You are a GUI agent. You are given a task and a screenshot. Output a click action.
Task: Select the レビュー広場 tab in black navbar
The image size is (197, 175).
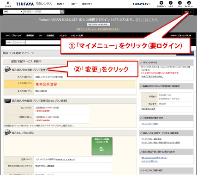pyautogui.click(x=77, y=36)
